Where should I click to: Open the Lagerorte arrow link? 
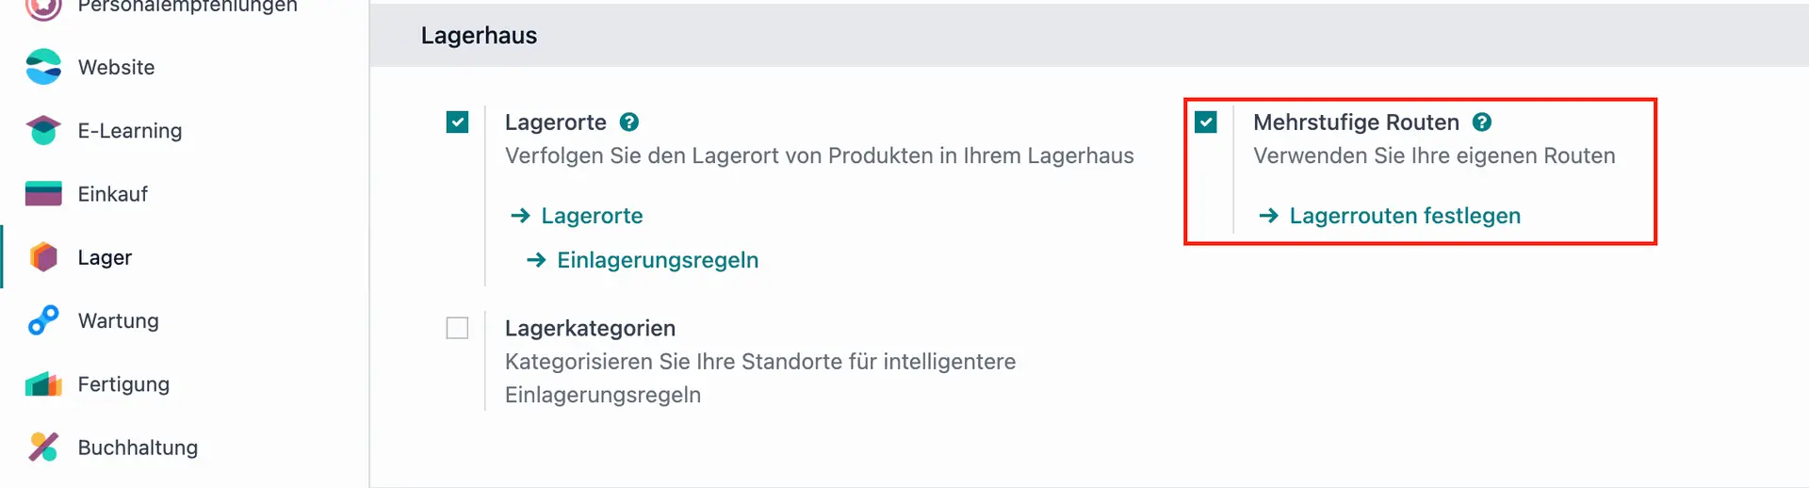[x=591, y=216]
